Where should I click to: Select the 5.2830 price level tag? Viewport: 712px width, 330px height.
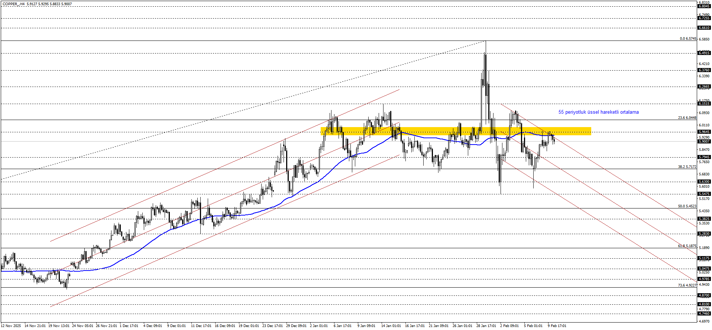[x=704, y=234]
